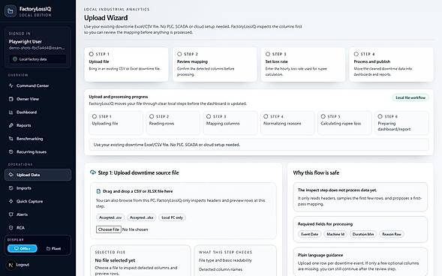
Task: Navigate to Benchmarking
Action: (x=38, y=139)
